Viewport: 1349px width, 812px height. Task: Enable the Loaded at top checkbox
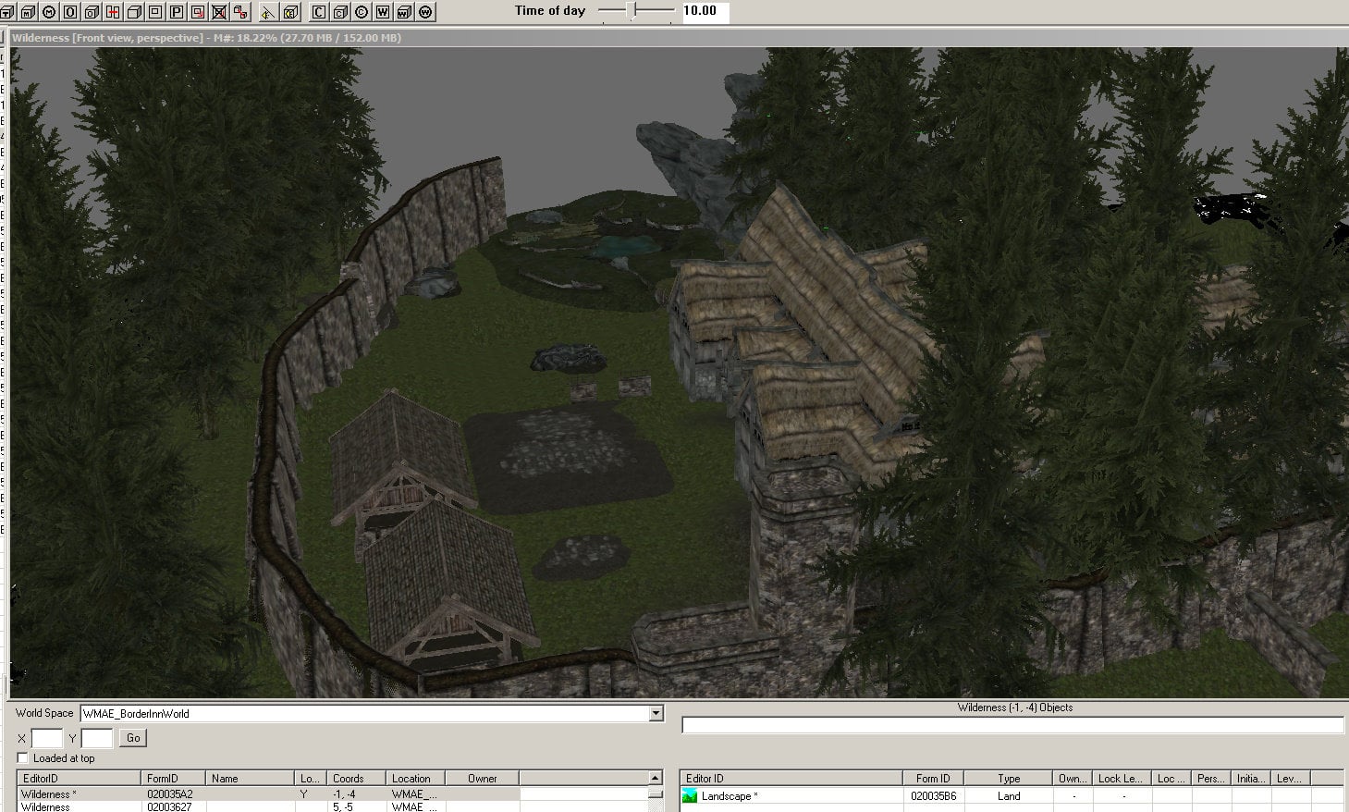(23, 758)
